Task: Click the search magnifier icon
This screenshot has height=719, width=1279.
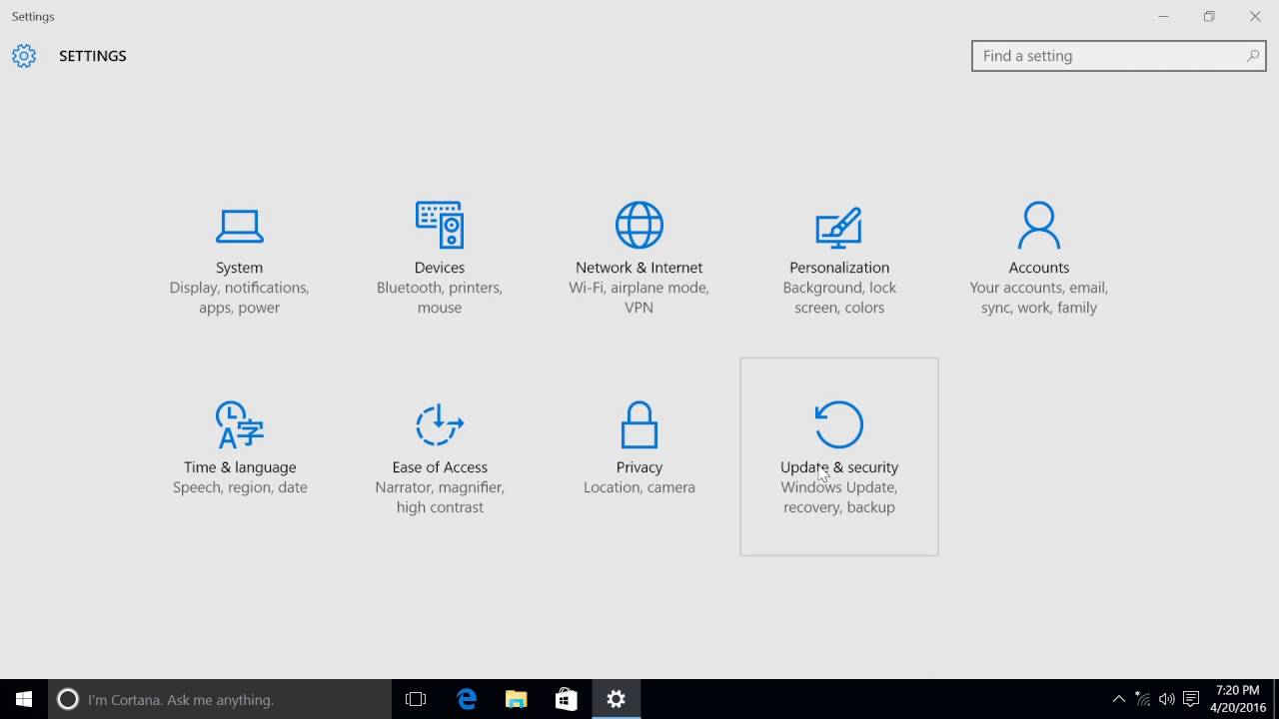Action: click(1253, 56)
